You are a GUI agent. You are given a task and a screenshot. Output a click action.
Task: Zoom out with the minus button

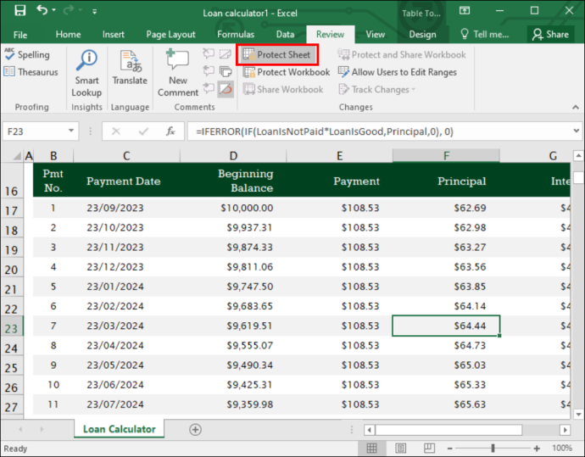coord(450,448)
